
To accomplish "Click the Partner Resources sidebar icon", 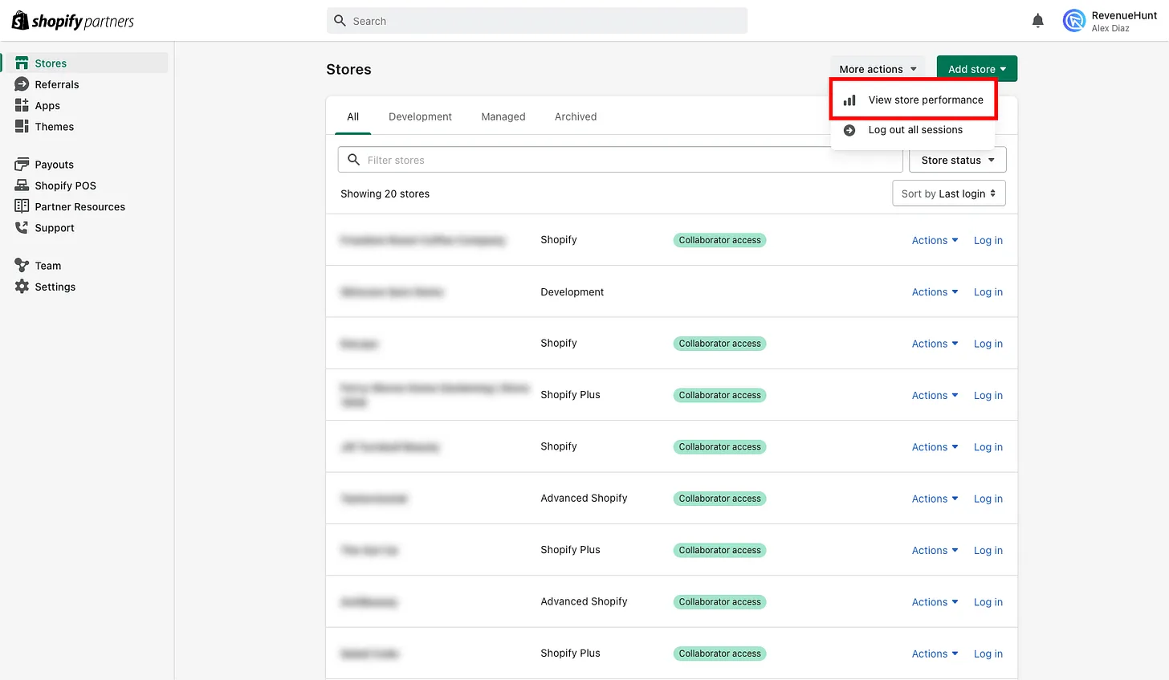I will 22,206.
